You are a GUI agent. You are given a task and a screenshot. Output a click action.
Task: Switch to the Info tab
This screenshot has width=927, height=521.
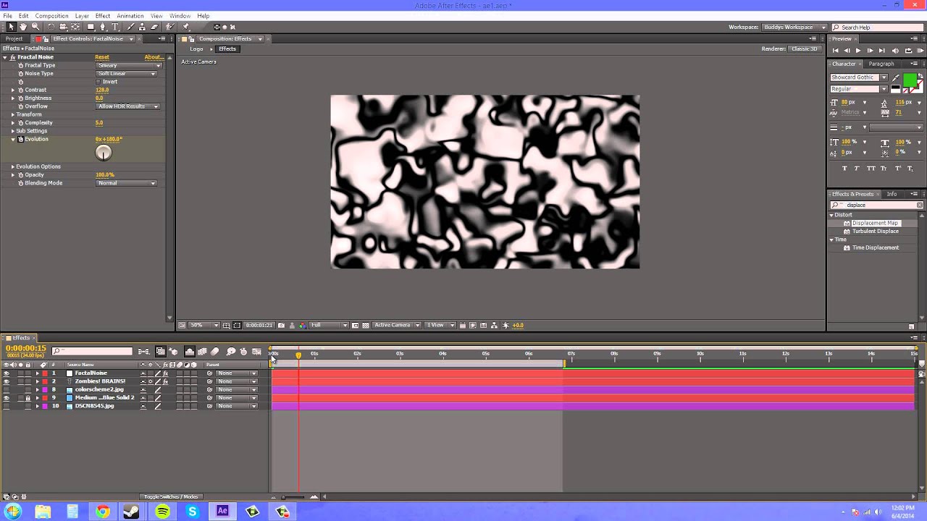892,194
